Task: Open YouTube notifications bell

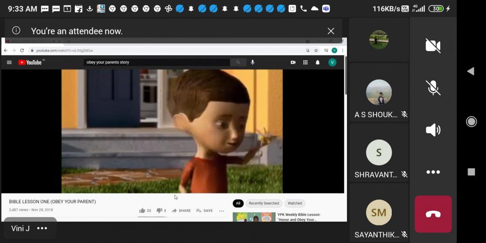Action: (317, 62)
